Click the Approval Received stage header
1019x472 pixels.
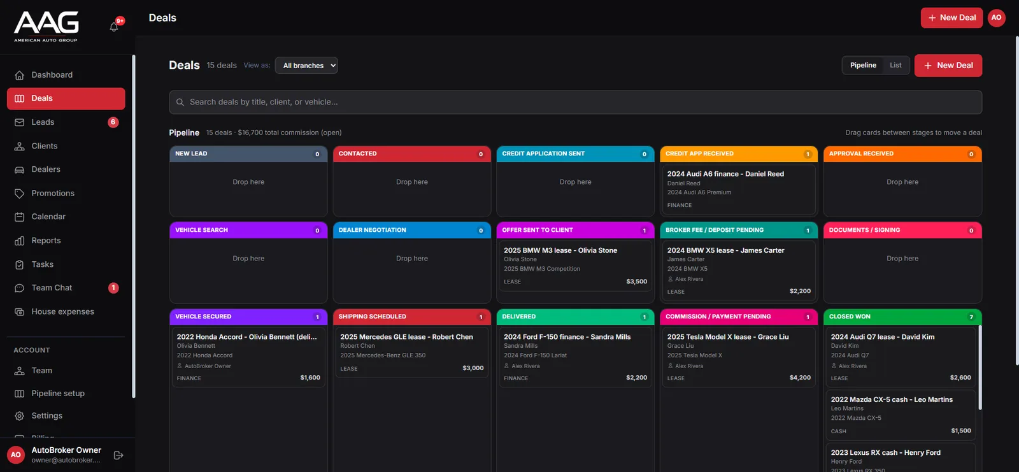pyautogui.click(x=902, y=154)
